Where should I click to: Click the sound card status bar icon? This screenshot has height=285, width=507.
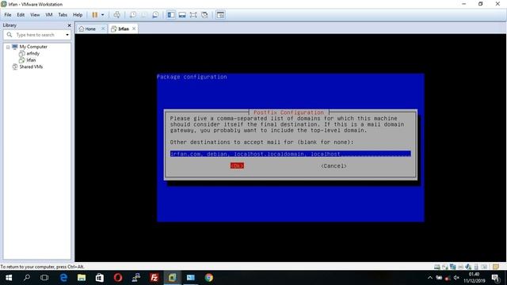(468, 267)
